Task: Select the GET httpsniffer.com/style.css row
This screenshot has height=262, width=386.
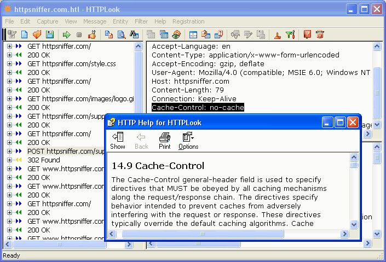Action: click(71, 63)
